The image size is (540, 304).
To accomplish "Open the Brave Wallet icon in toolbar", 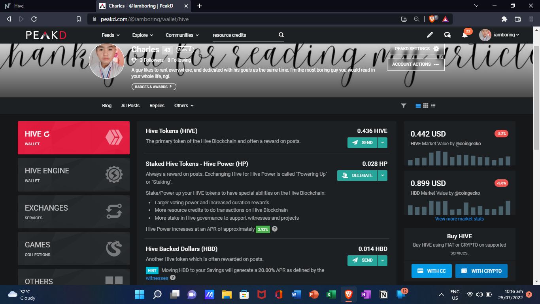I will tap(518, 19).
